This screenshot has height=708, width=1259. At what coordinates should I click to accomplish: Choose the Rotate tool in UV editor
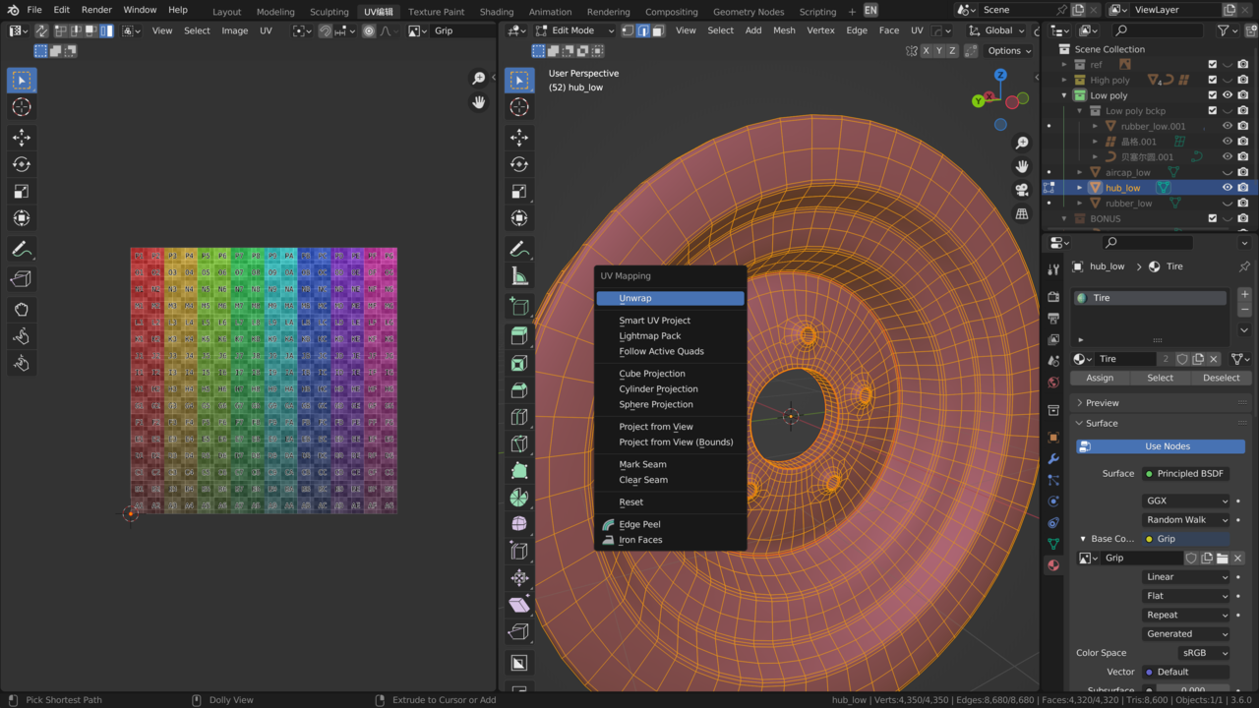(x=22, y=164)
